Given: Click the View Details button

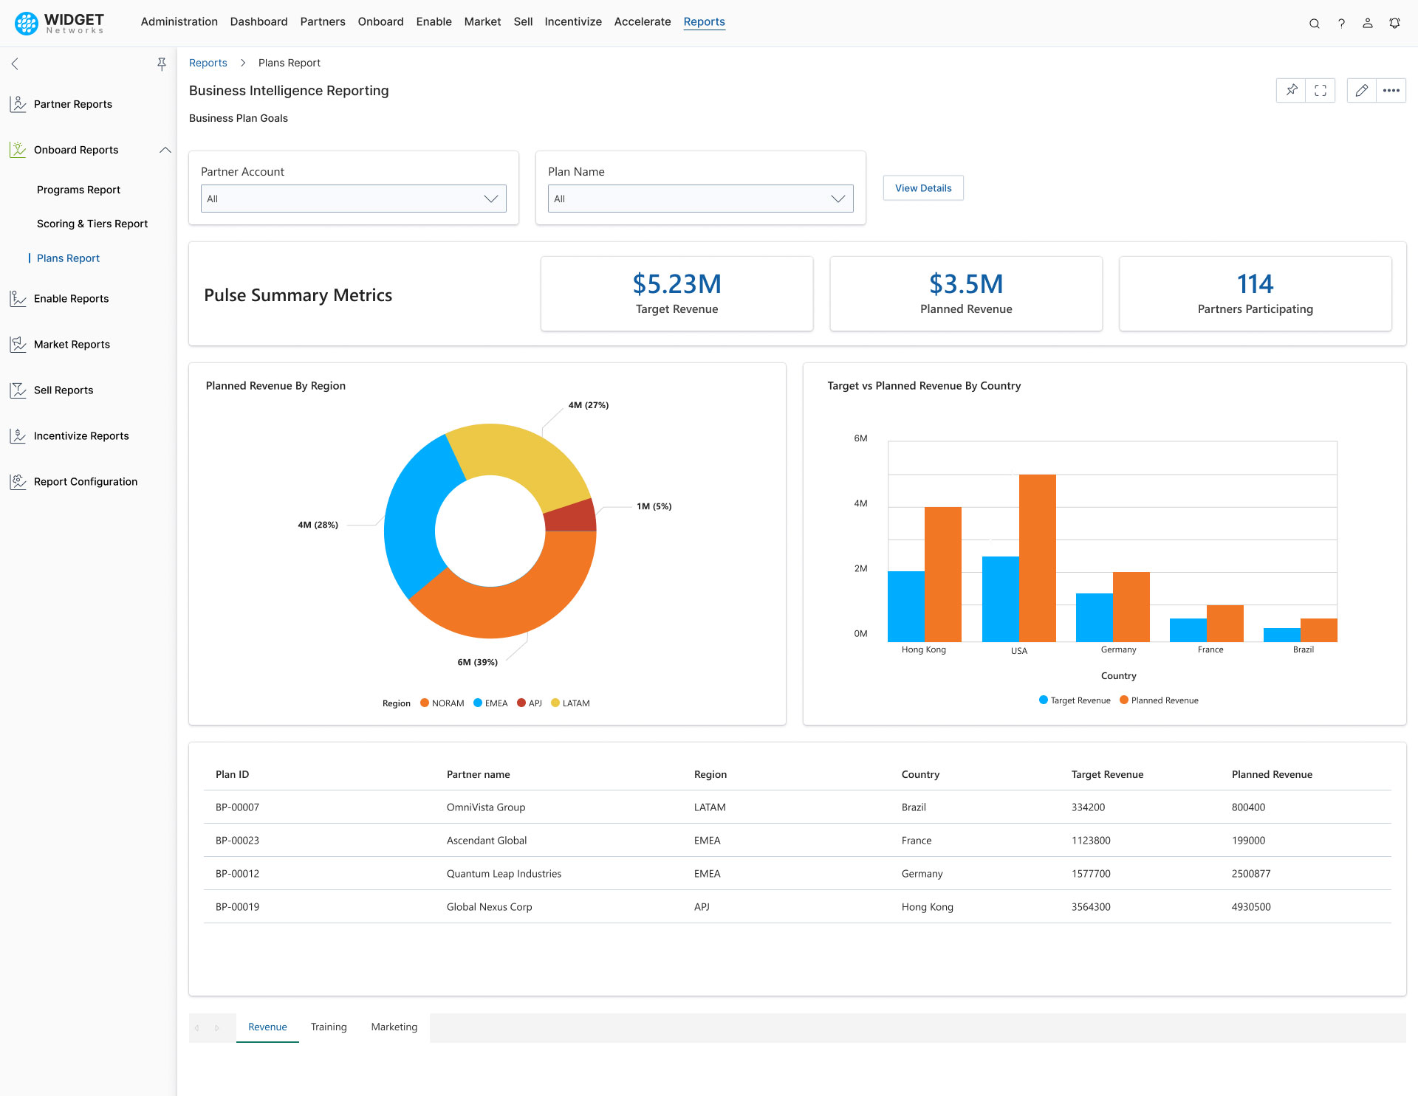Looking at the screenshot, I should (922, 187).
